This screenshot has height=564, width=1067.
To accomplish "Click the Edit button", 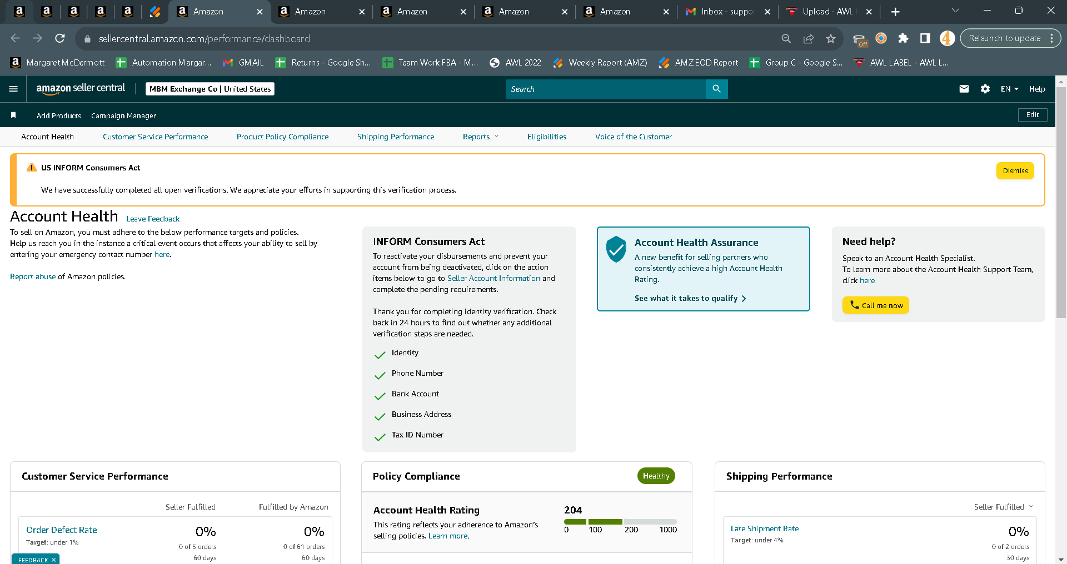I will [1033, 115].
